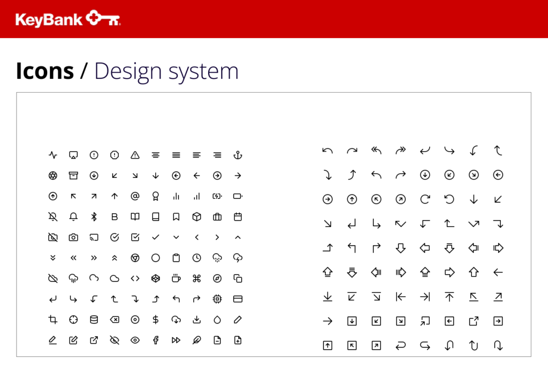Click the 'Design system' title text
This screenshot has width=548, height=390.
pos(166,72)
